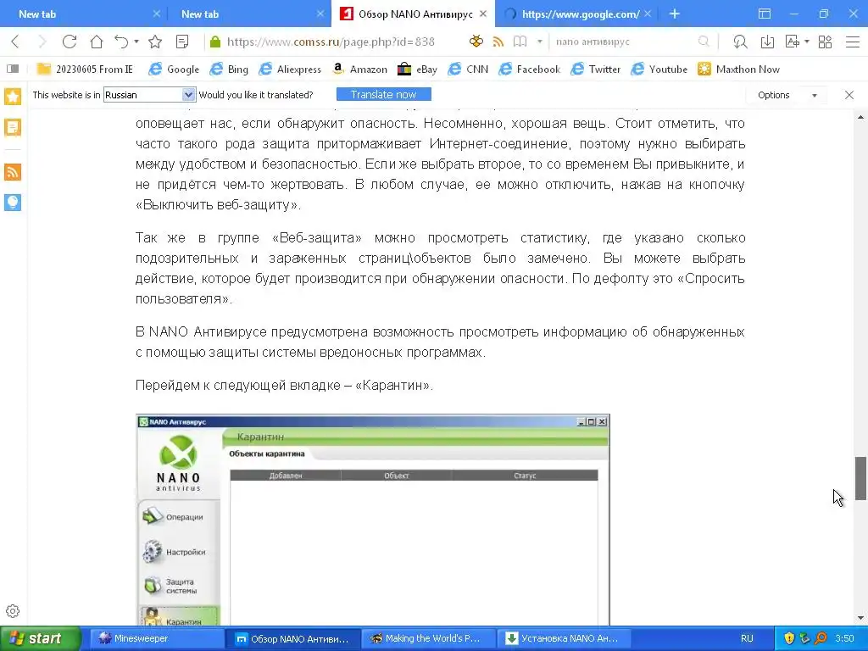
Task: Open the notes icon in the toolbar
Action: click(x=182, y=42)
